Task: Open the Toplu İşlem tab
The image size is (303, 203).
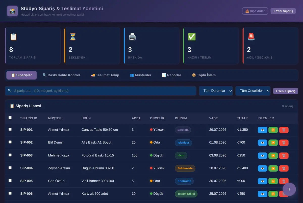Action: tap(204, 75)
